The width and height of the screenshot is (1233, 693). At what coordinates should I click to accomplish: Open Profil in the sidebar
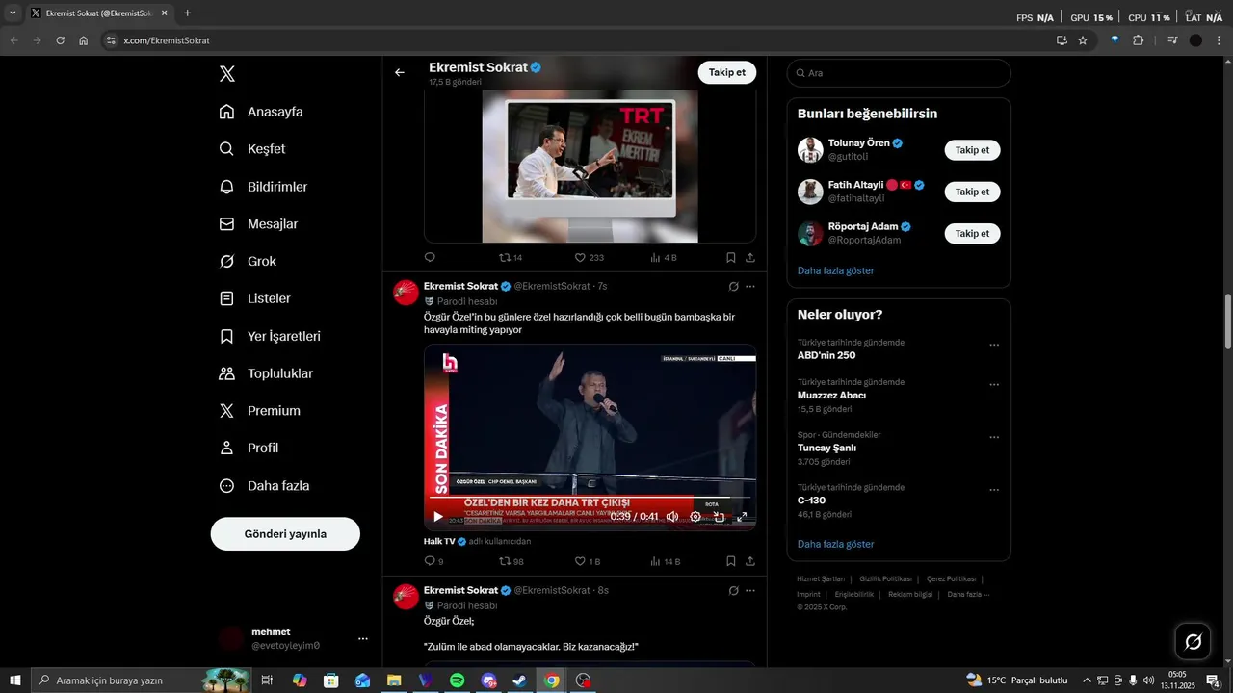(249, 448)
